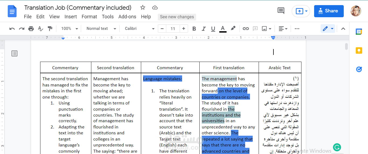Toggle bold formatting
Image resolution: width=368 pixels, height=154 pixels.
(x=194, y=29)
